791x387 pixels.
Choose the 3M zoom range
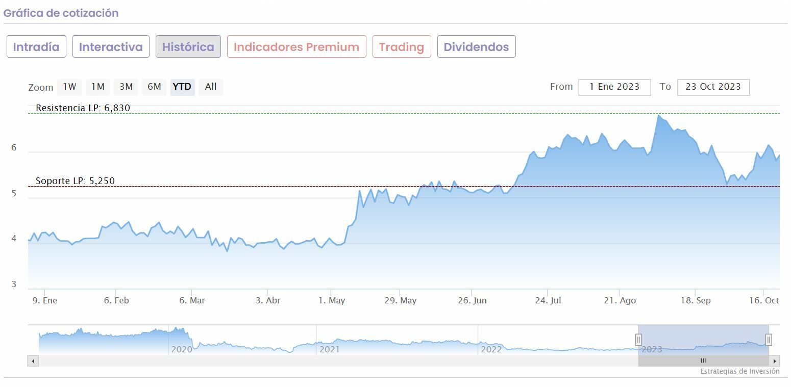pos(126,87)
